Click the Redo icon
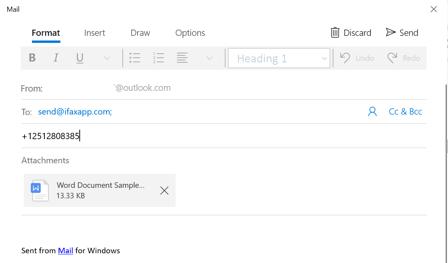Screen dimensions: 448x263 [392, 58]
